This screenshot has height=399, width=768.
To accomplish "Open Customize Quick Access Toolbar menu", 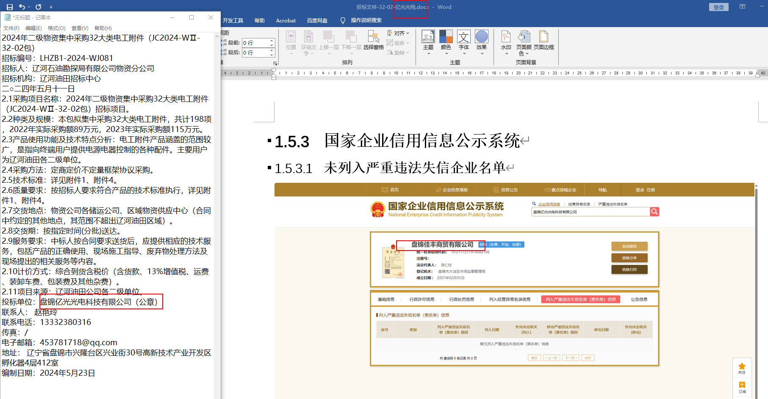I will [51, 7].
